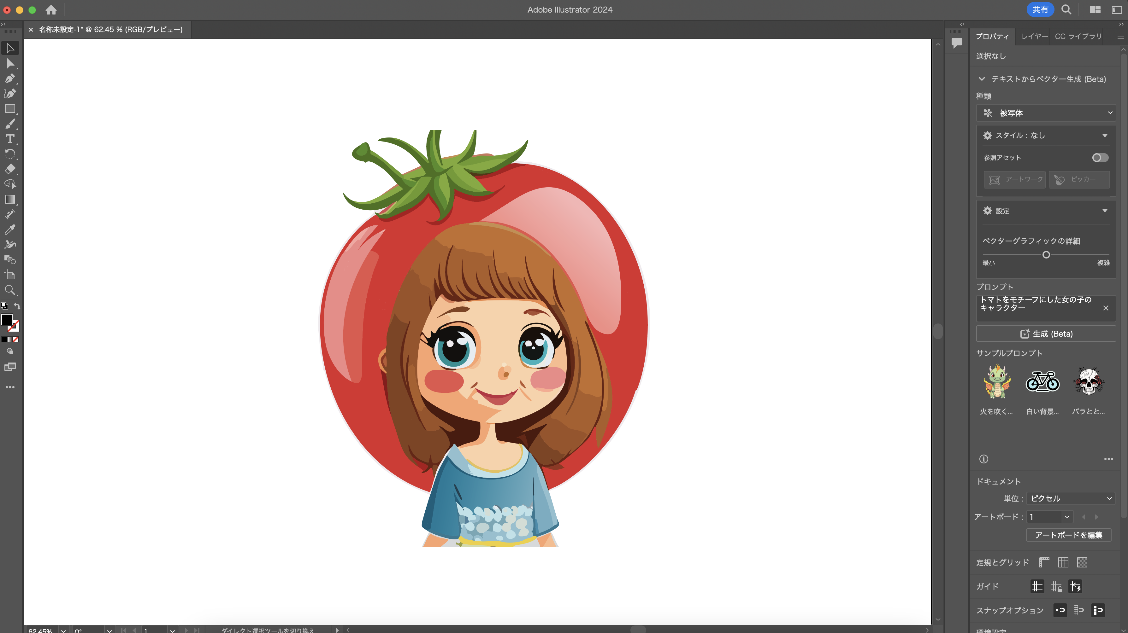Change the screen mode

click(10, 367)
